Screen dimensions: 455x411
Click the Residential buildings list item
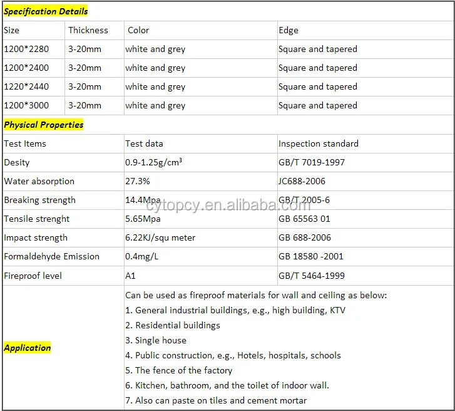[x=173, y=325]
